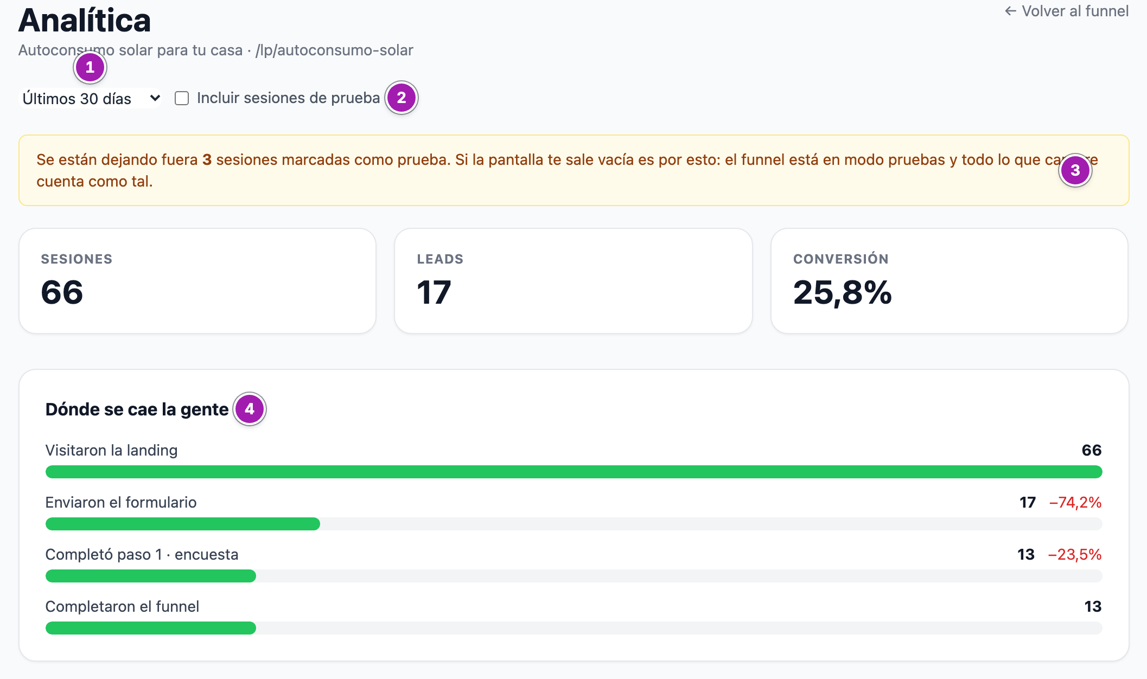Click the 'Visitaron la landing' step label
Image resolution: width=1147 pixels, height=679 pixels.
click(111, 450)
